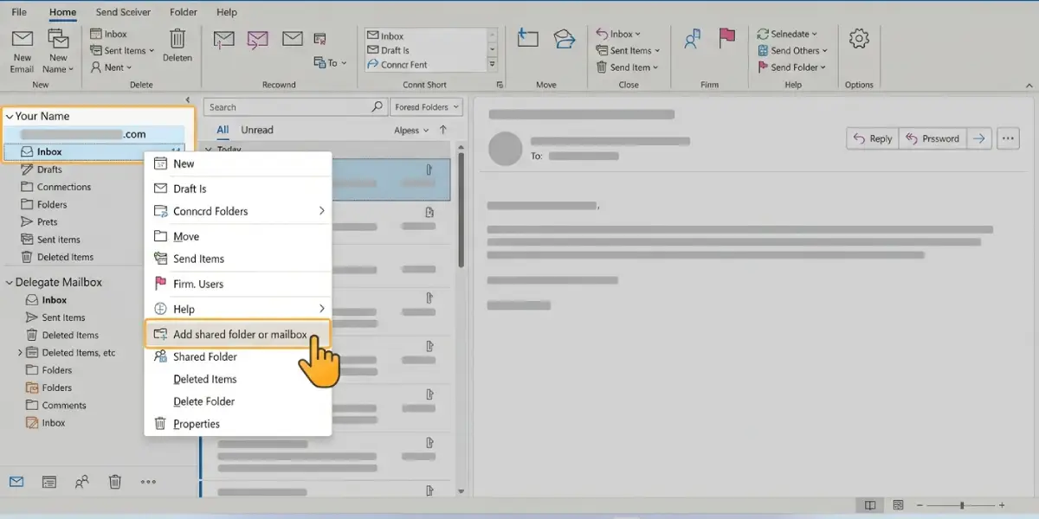Click the Firm red flag icon
The width and height of the screenshot is (1039, 519).
727,39
